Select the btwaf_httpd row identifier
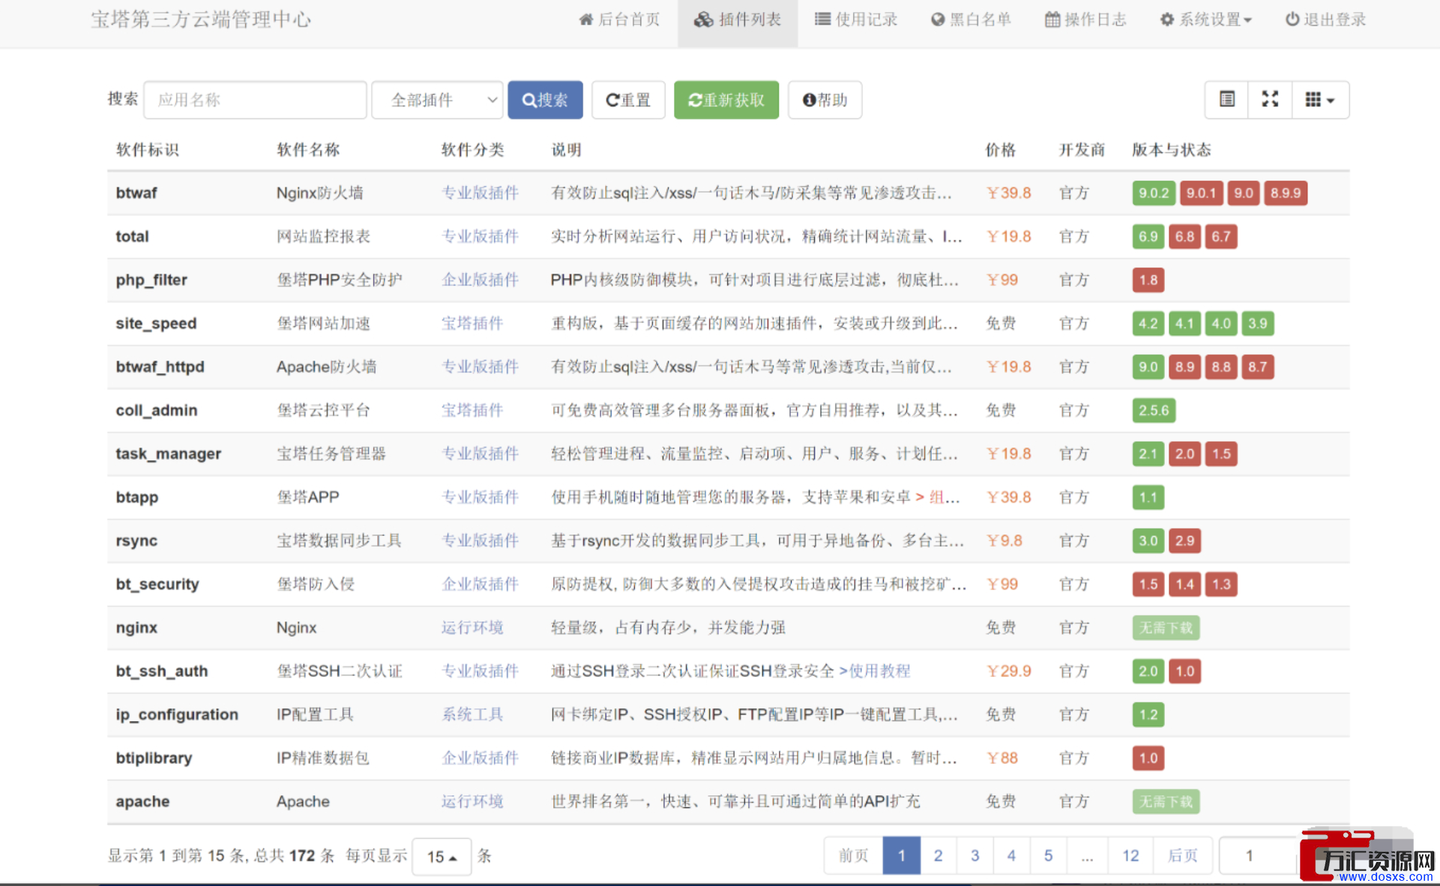The image size is (1440, 886). pyautogui.click(x=160, y=367)
